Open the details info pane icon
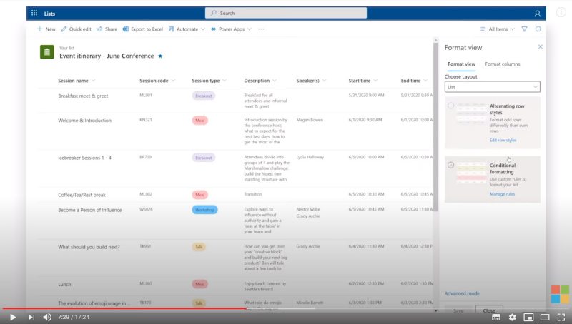This screenshot has height=324, width=572. (x=538, y=29)
